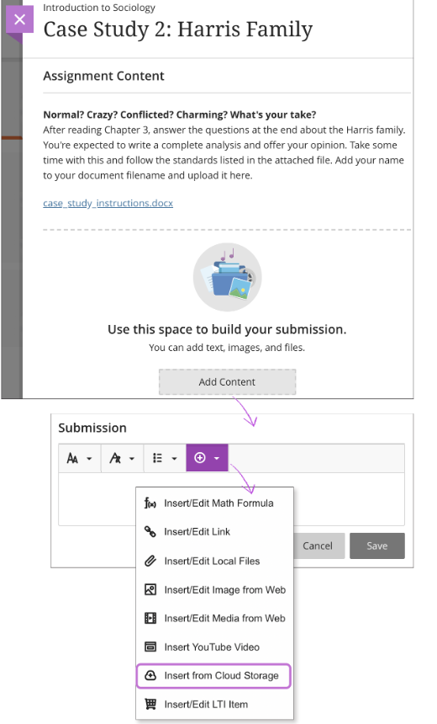This screenshot has height=724, width=437.
Task: Expand the text style dropdown arrow
Action: coord(132,459)
